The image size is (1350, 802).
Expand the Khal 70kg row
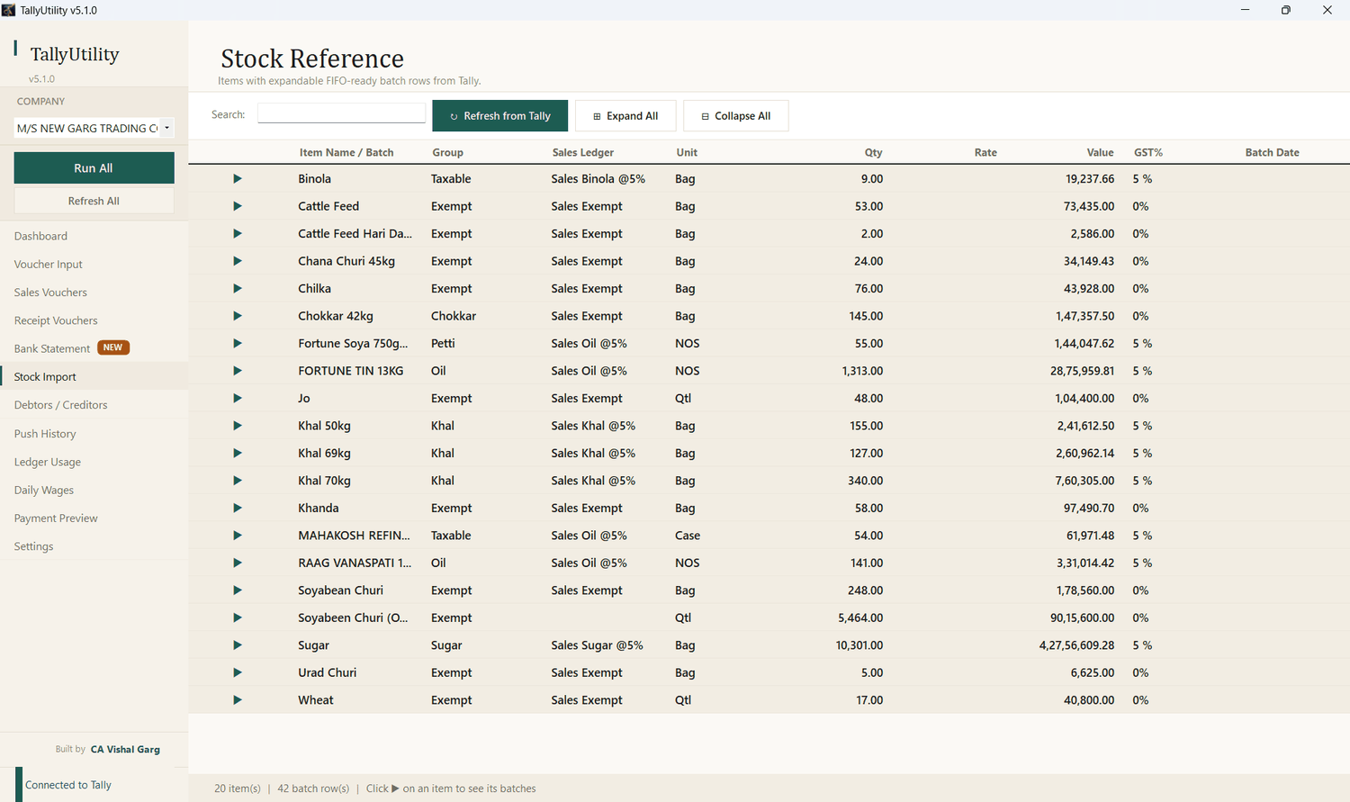tap(238, 481)
